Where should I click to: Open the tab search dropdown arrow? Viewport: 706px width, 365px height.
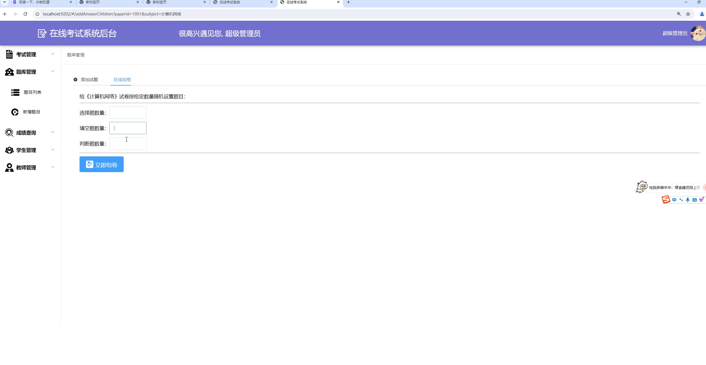click(4, 2)
